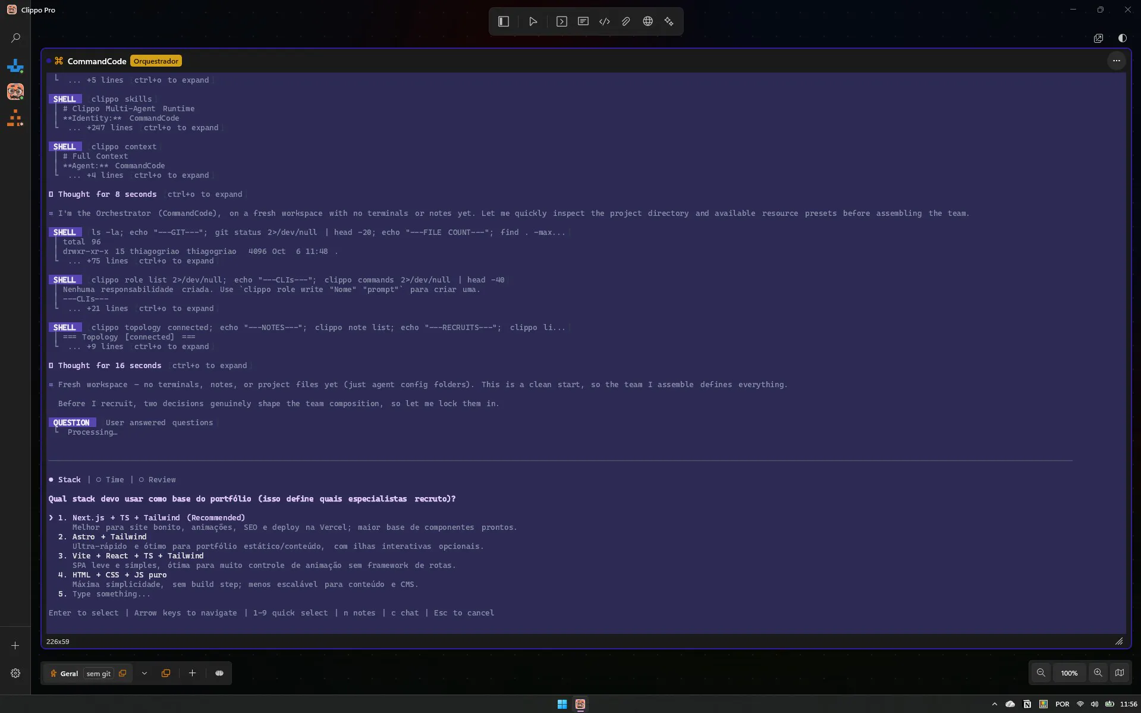1141x713 pixels.
Task: Click the Orquestrador badge
Action: point(156,61)
